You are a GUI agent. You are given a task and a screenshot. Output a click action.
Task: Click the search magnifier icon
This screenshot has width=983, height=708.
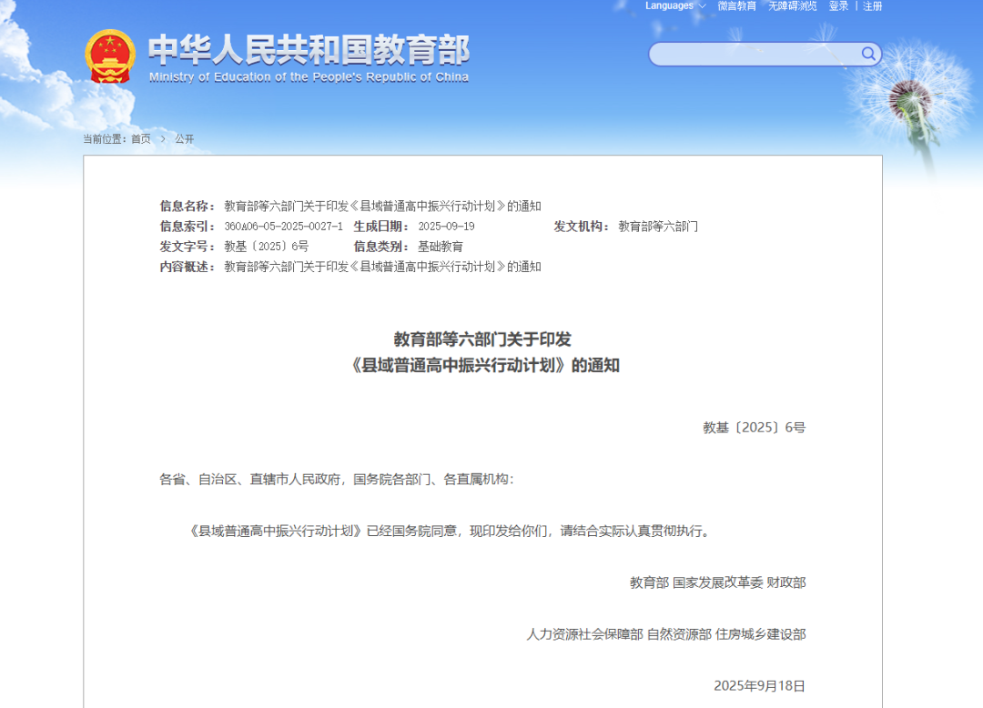pos(868,54)
